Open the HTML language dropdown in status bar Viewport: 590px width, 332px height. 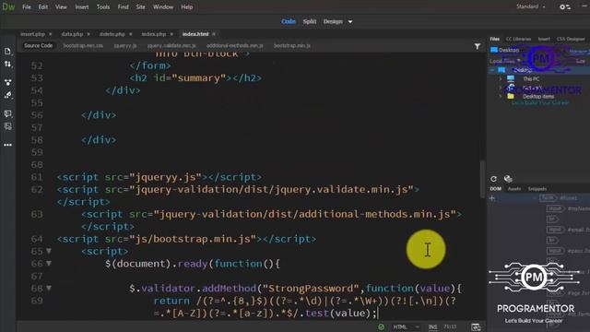tap(406, 326)
